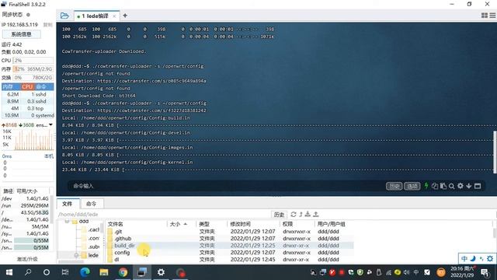Click the green lightning quick command icon
Image resolution: width=497 pixels, height=280 pixels.
click(x=426, y=186)
